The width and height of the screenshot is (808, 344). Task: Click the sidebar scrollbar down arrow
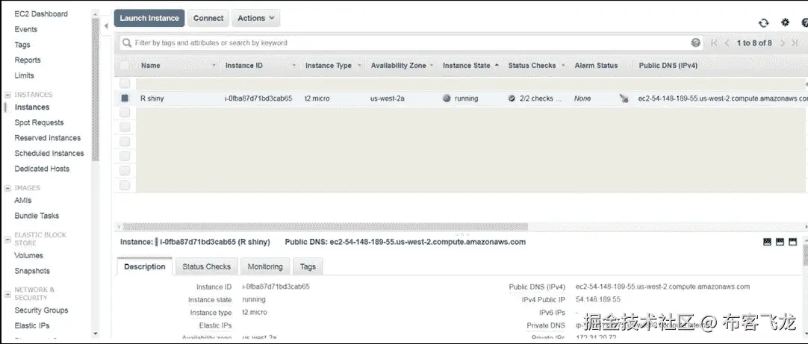point(96,334)
